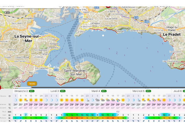Screen dimensions: 185x128
Task: Click the Saint-Mandrier-sur-Mer map label
Action: tap(75, 73)
